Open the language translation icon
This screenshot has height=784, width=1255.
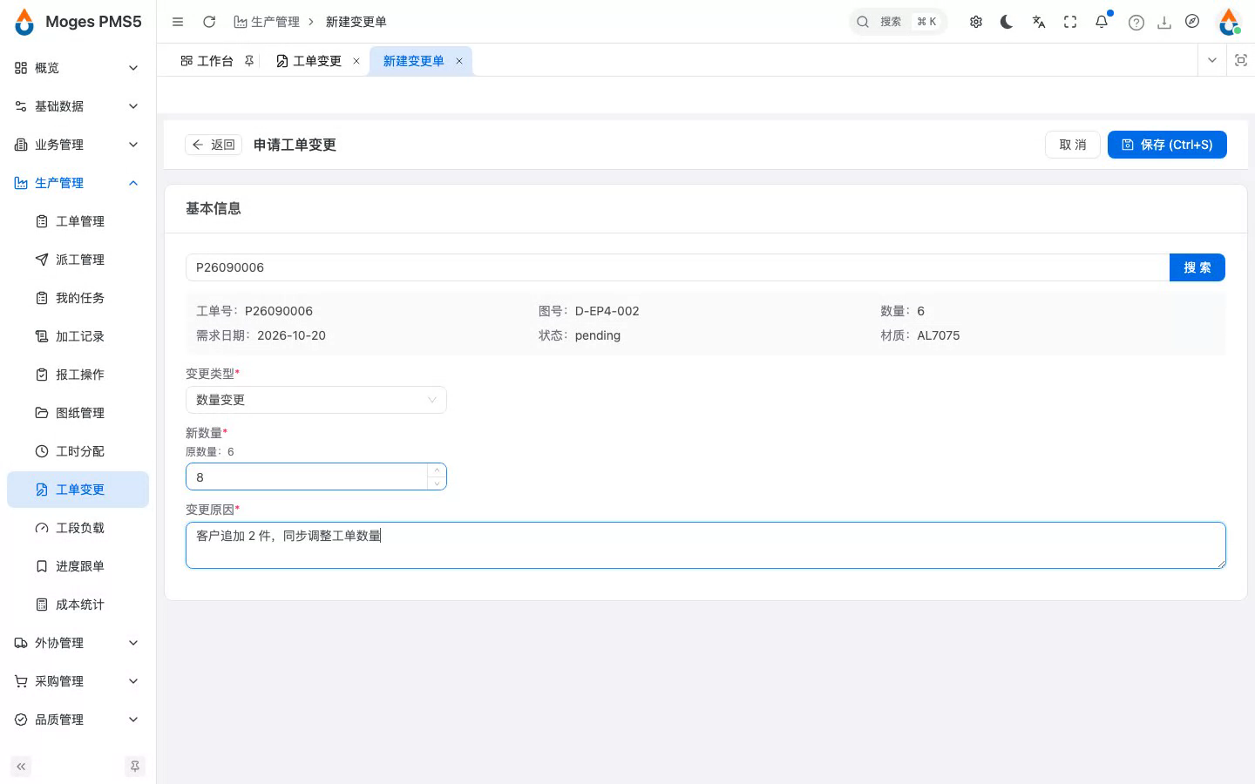[1039, 22]
